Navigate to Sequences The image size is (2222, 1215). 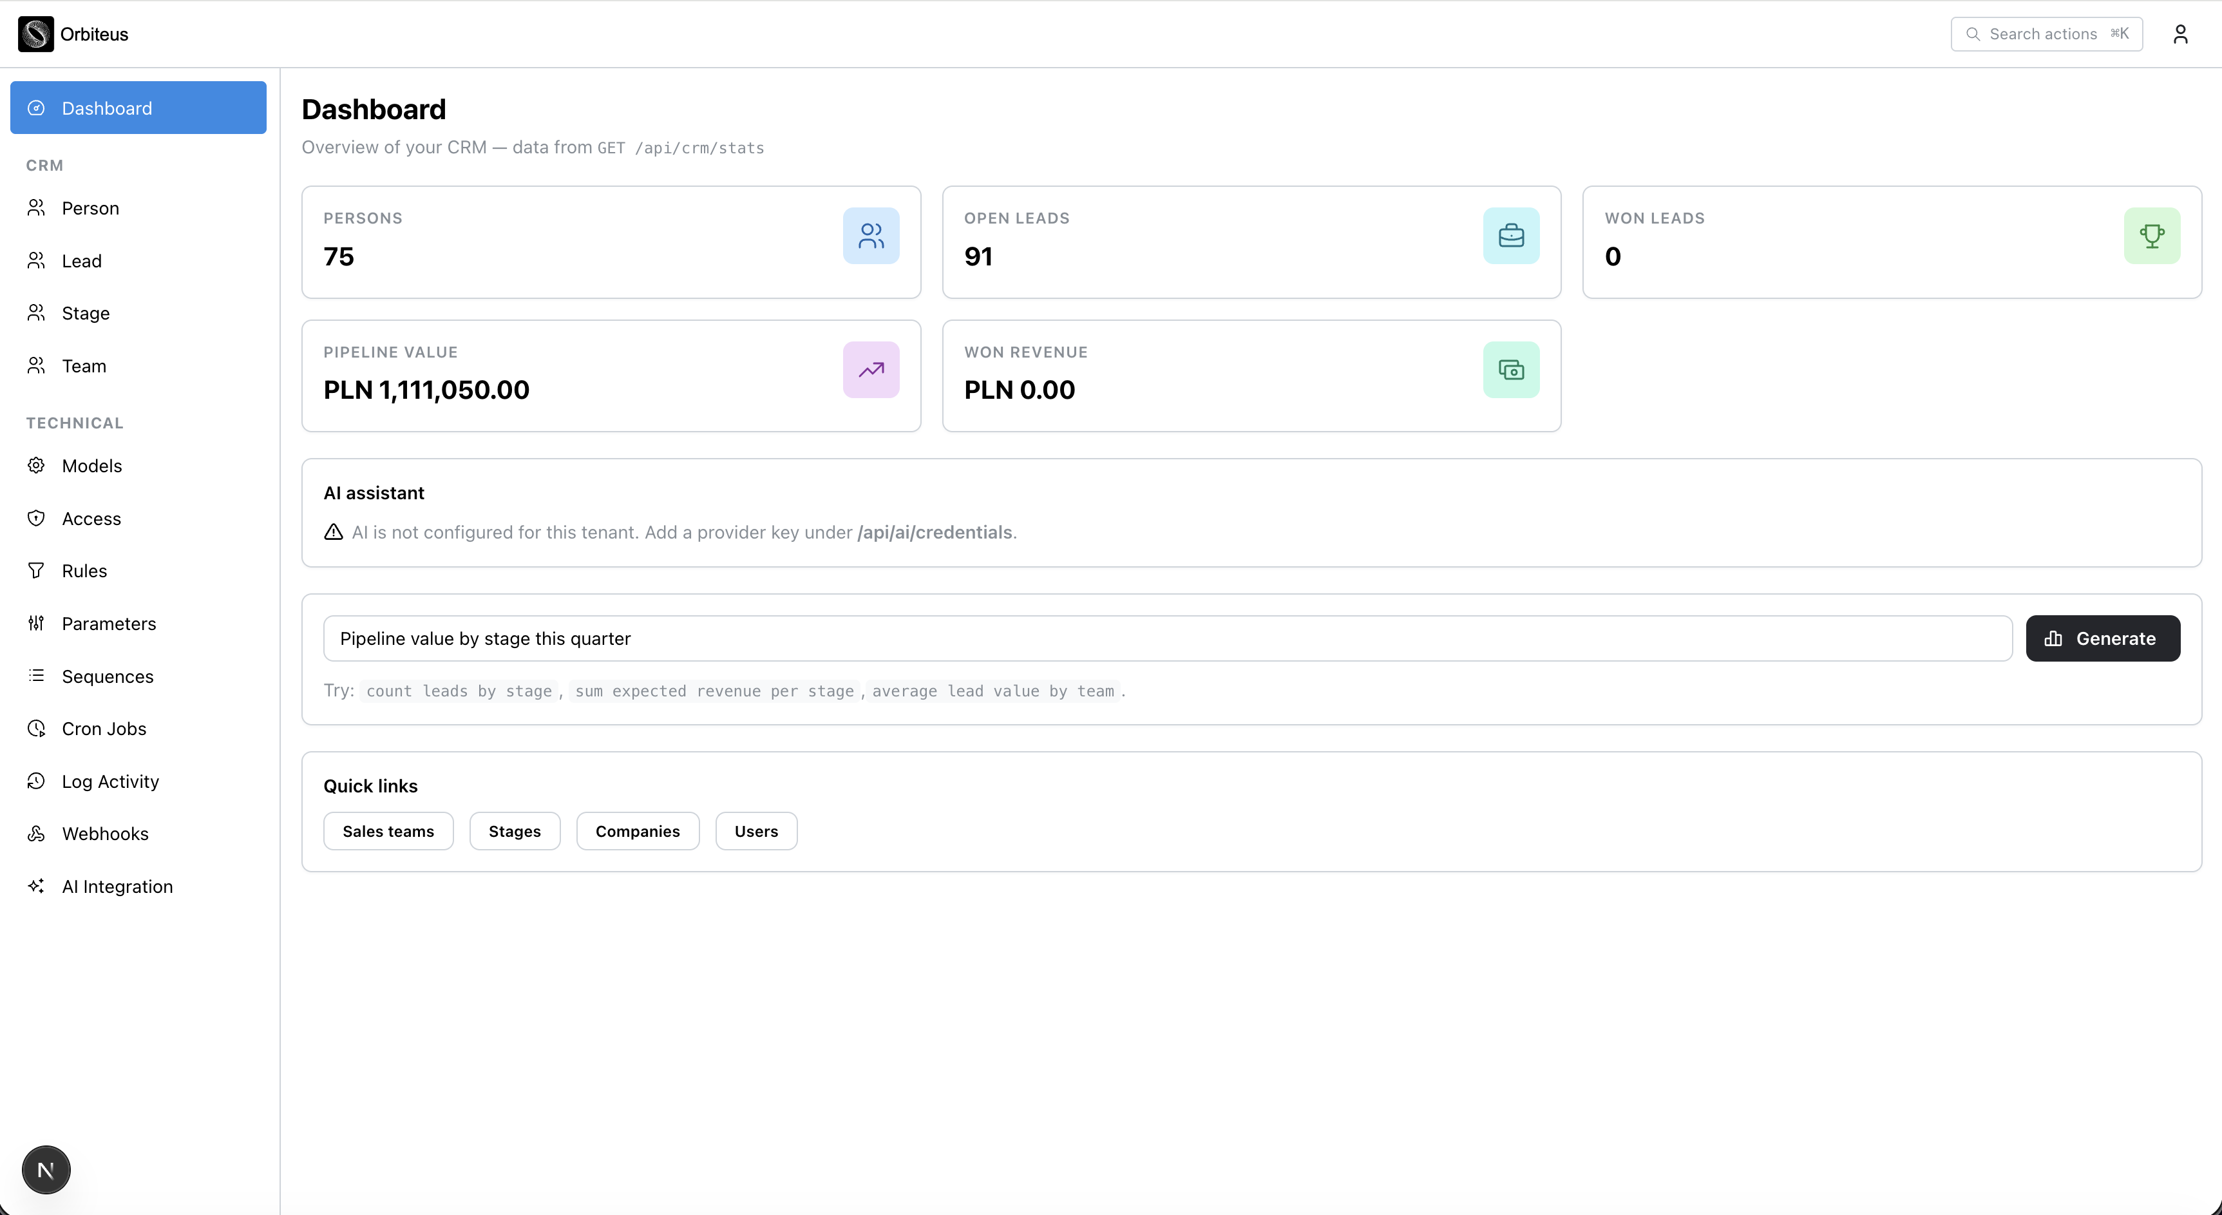[138, 676]
